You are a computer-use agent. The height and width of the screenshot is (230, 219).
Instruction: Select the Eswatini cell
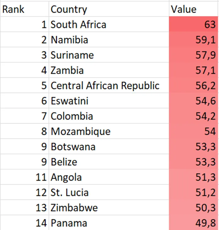tap(109, 101)
